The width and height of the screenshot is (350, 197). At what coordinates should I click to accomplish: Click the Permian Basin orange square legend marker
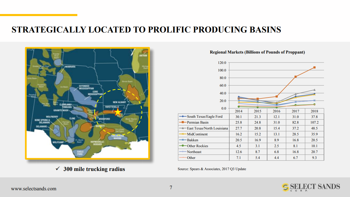click(183, 122)
